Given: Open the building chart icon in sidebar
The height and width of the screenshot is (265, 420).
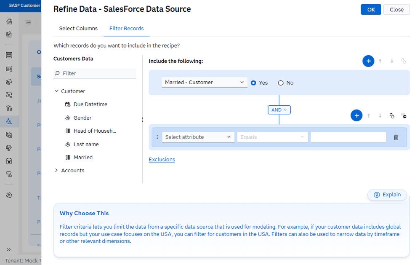Looking at the screenshot, I should [9, 34].
